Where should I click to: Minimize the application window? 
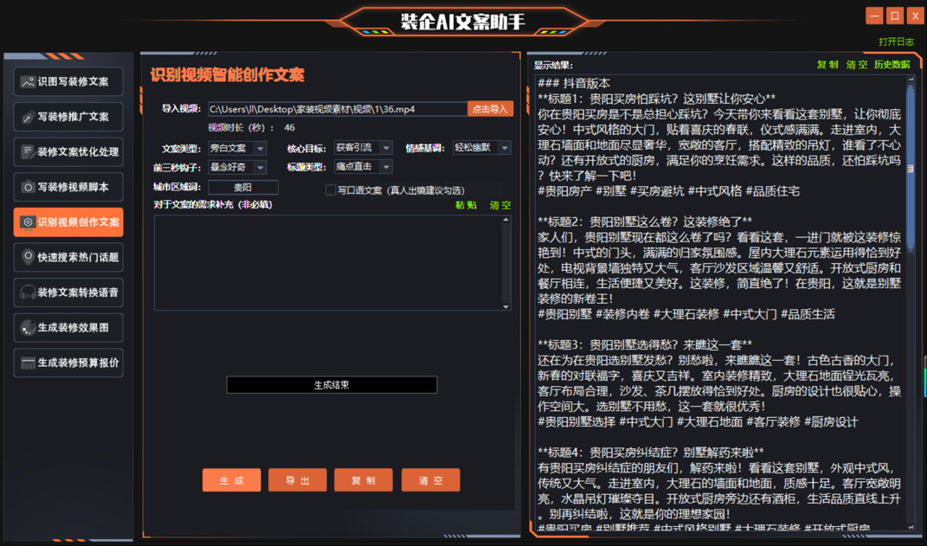click(x=874, y=16)
